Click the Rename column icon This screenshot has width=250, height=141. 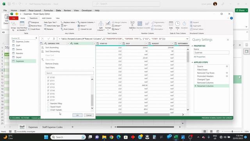coord(45,29)
